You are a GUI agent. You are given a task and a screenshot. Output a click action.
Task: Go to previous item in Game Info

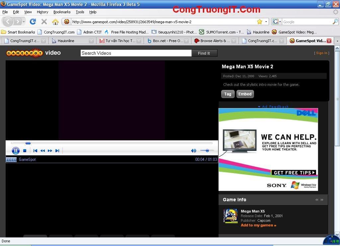tap(317, 200)
